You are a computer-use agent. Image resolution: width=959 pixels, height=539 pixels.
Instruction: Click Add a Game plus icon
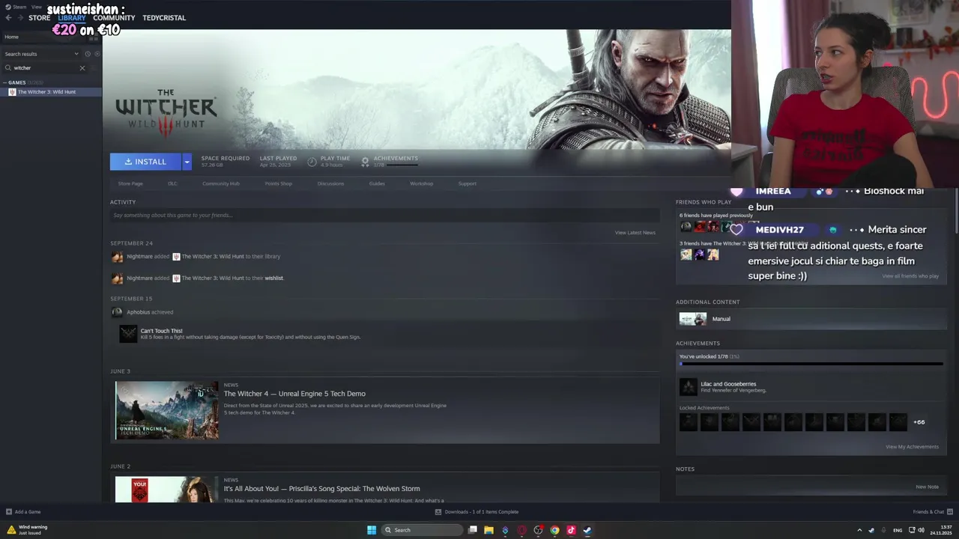[x=9, y=512]
